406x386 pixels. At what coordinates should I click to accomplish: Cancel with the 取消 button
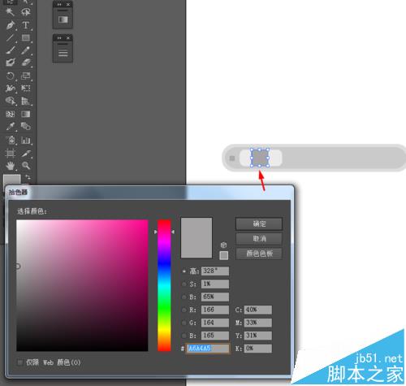coord(259,239)
